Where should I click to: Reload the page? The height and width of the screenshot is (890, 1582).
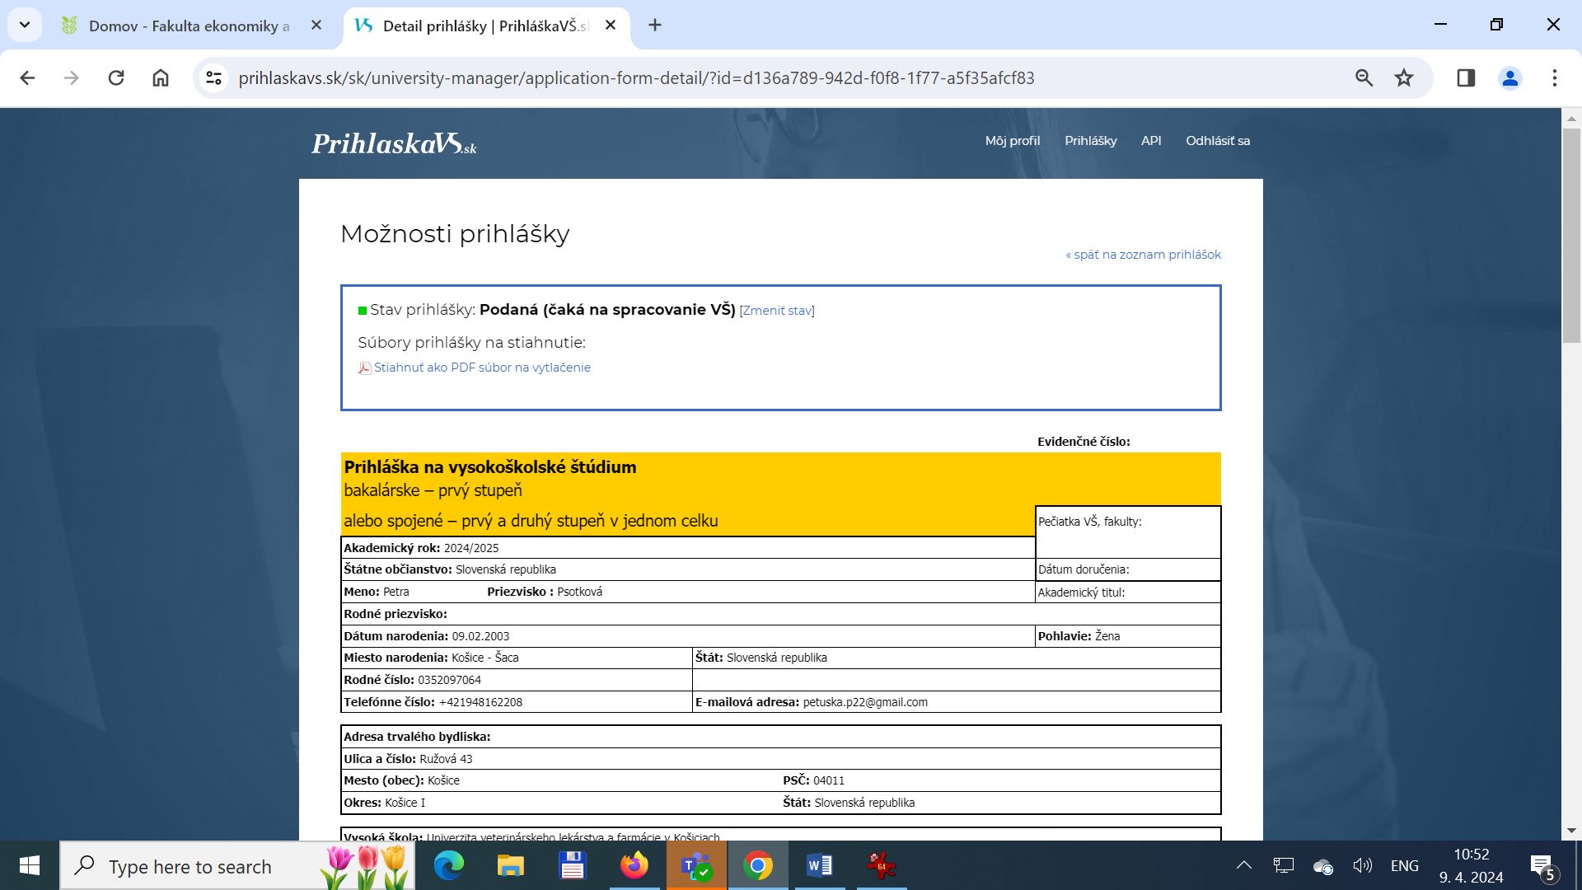116,78
